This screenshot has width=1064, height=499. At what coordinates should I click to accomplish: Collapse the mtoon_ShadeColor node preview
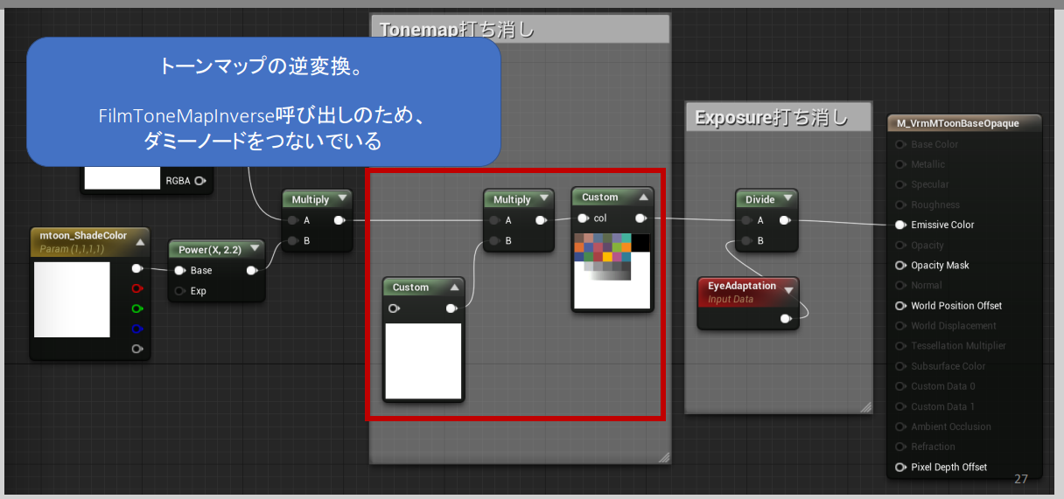(x=140, y=242)
